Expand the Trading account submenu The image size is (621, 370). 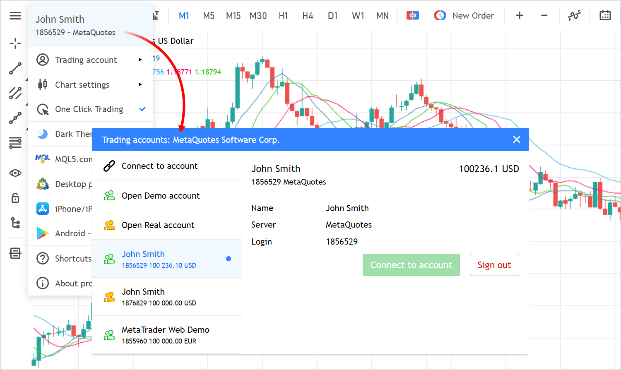[x=86, y=60]
